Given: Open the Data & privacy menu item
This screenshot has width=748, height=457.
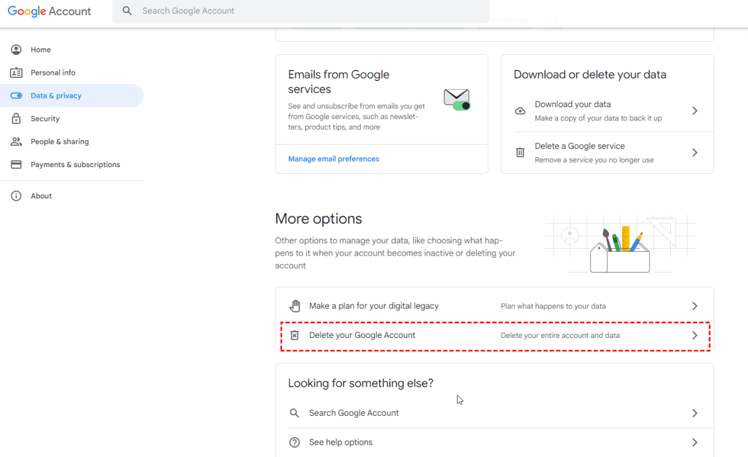Looking at the screenshot, I should [56, 96].
